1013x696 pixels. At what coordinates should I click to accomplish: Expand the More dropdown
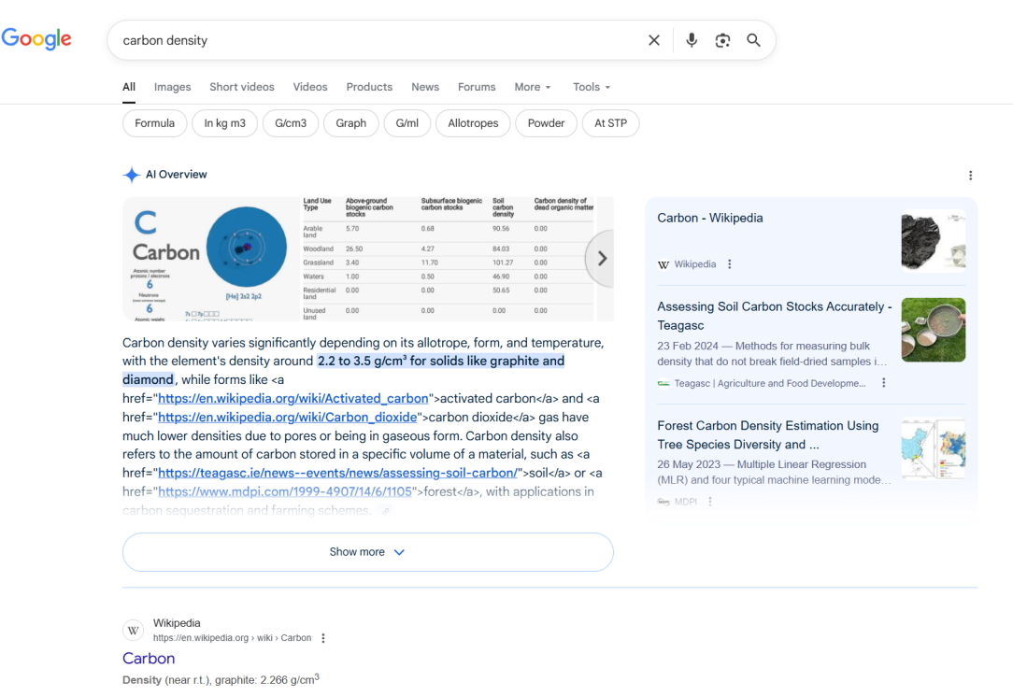[533, 87]
